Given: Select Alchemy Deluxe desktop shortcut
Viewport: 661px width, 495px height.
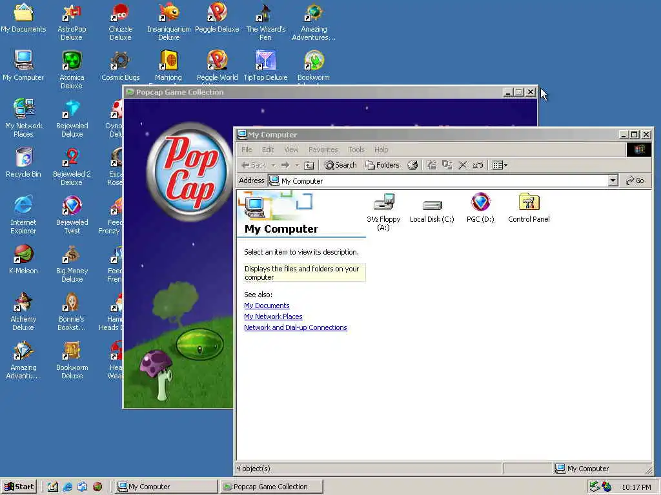Looking at the screenshot, I should pos(24,312).
